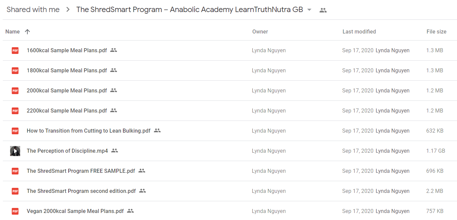Image resolution: width=457 pixels, height=220 pixels.
Task: Click the PDF icon for 1600kcal Sample Meal Plans
Action: [x=15, y=51]
